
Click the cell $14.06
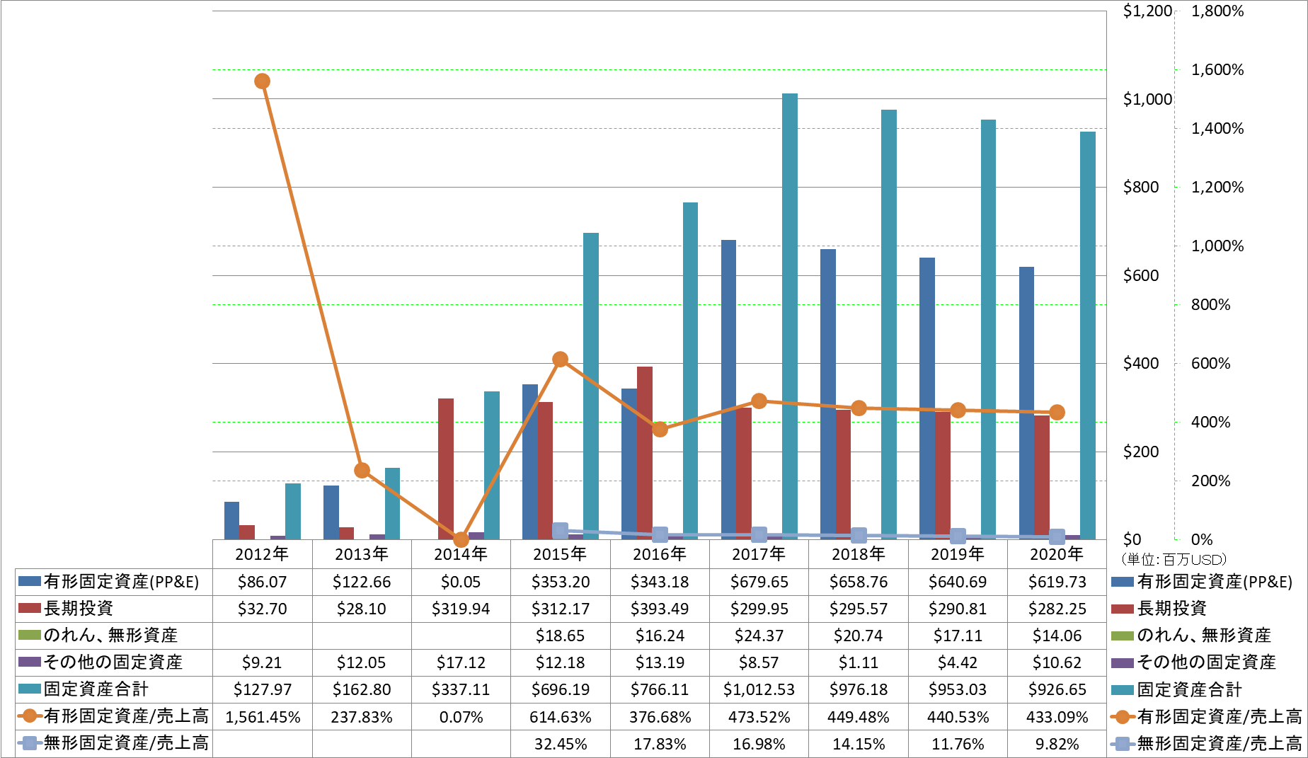pyautogui.click(x=1057, y=636)
